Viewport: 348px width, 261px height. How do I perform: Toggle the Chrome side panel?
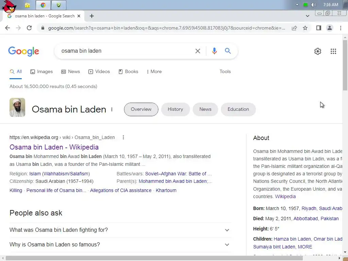coord(319,28)
